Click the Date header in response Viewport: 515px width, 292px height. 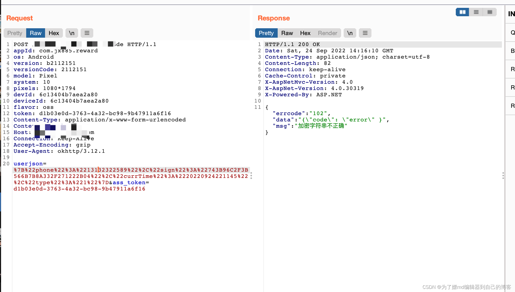click(x=329, y=51)
